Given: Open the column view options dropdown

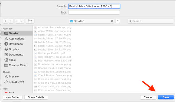Looking at the screenshot, I should coord(19,21).
